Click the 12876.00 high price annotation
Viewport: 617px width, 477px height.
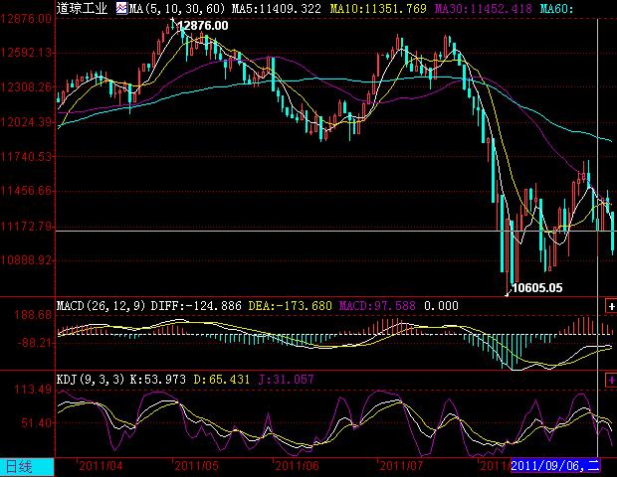click(203, 26)
